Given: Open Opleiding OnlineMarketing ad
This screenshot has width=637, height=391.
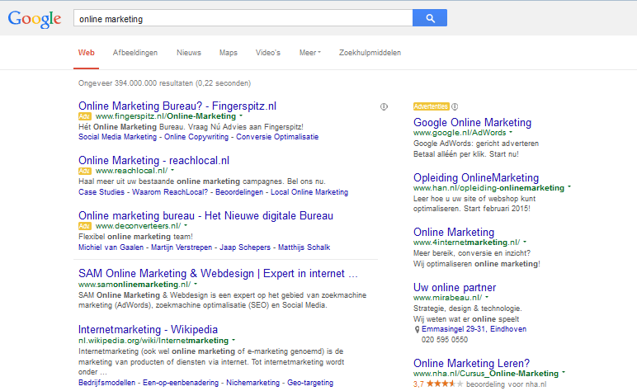Looking at the screenshot, I should [476, 178].
